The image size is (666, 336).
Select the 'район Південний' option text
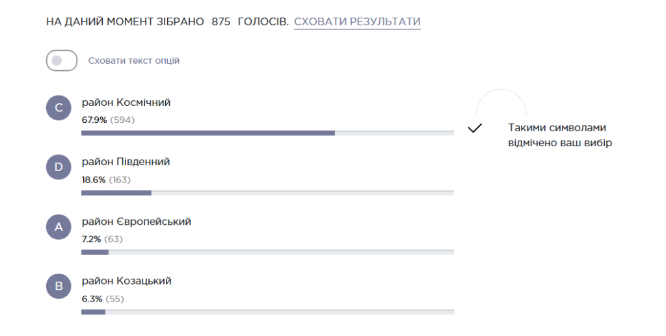[126, 162]
